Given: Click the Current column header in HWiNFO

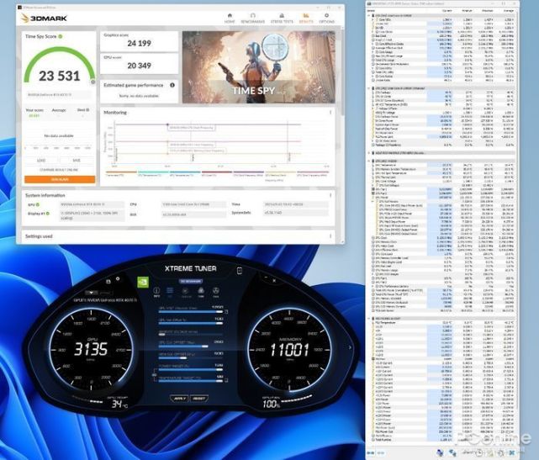Looking at the screenshot, I should pos(447,11).
